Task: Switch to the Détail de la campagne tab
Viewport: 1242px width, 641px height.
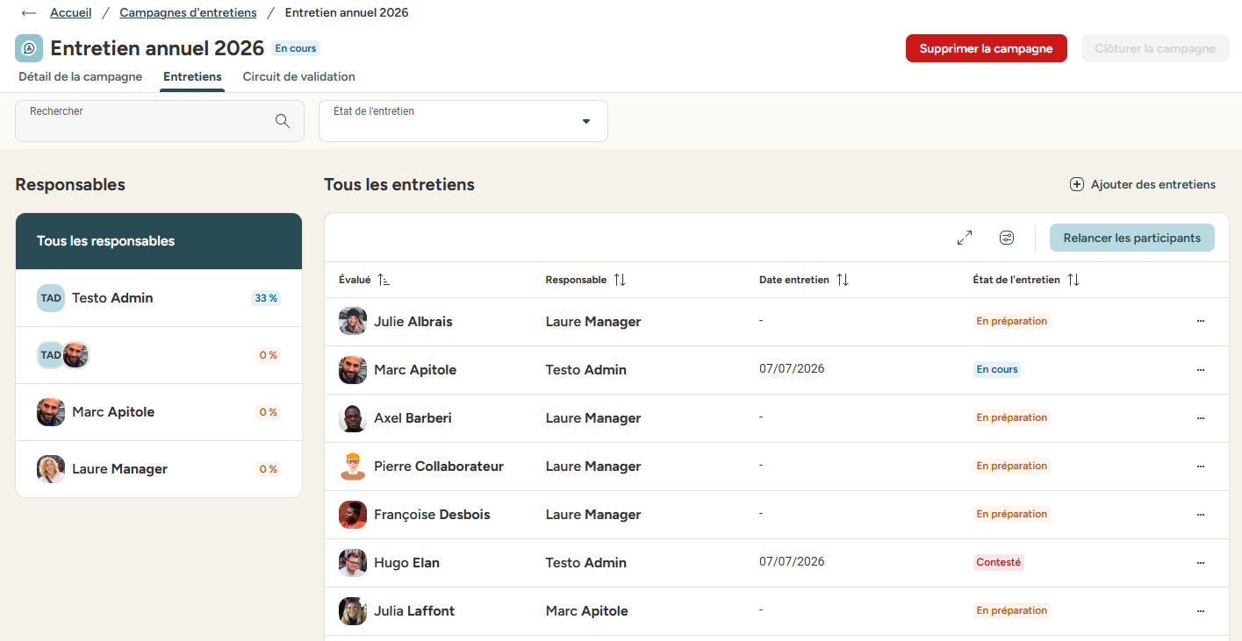Action: 81,76
